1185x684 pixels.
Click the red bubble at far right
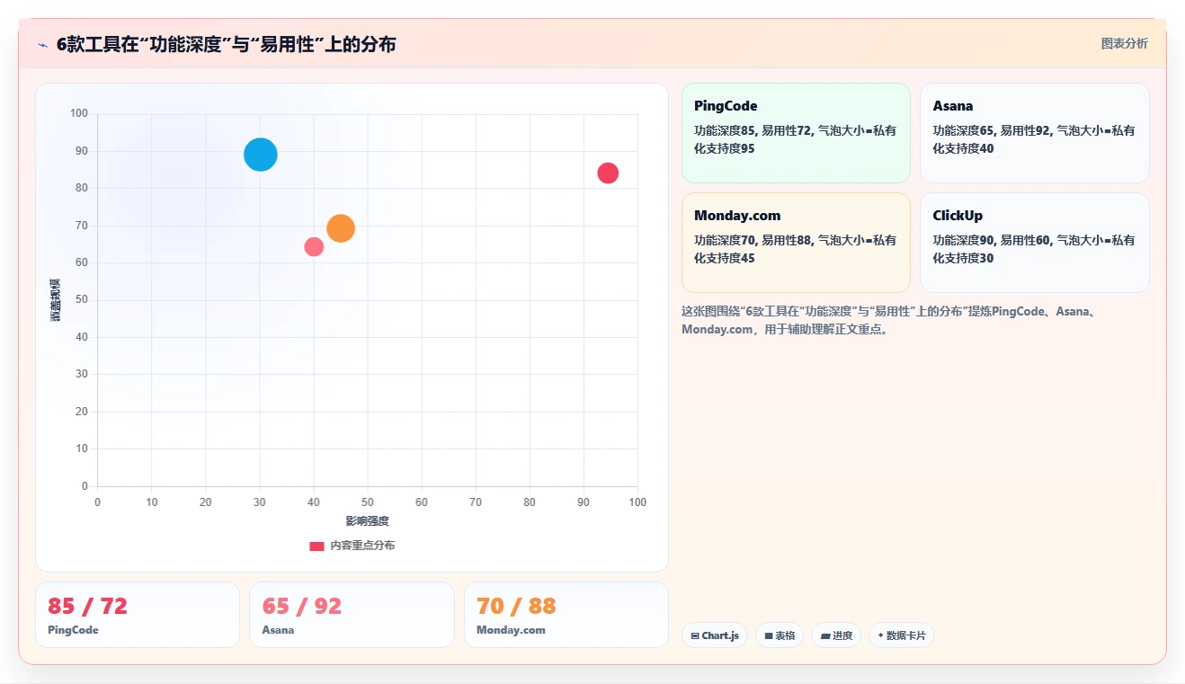click(x=608, y=173)
